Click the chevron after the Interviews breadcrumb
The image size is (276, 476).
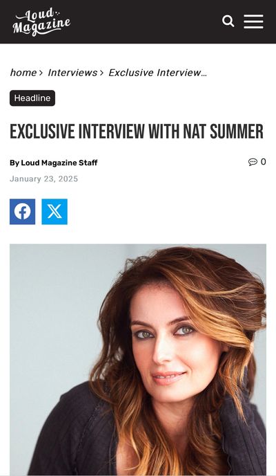tap(101, 73)
